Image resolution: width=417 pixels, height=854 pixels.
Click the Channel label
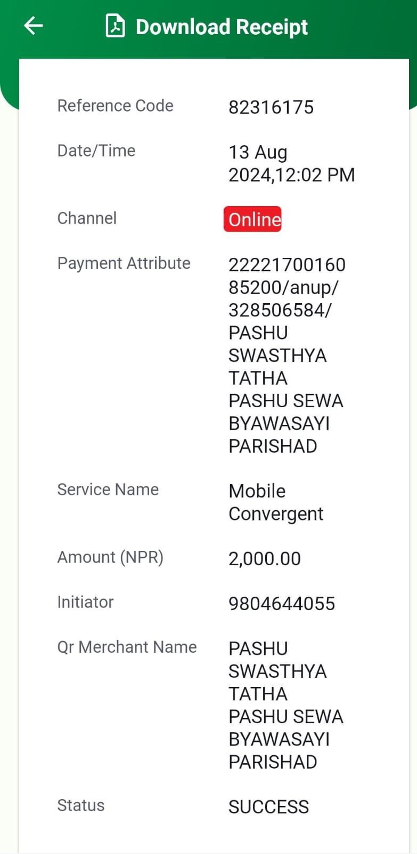pos(87,218)
